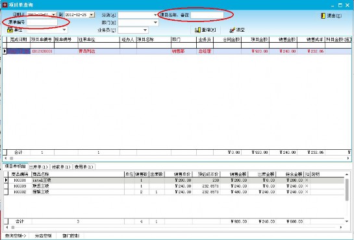Click right arrow of main grid scrollbar
The height and width of the screenshot is (240, 354).
(348, 158)
